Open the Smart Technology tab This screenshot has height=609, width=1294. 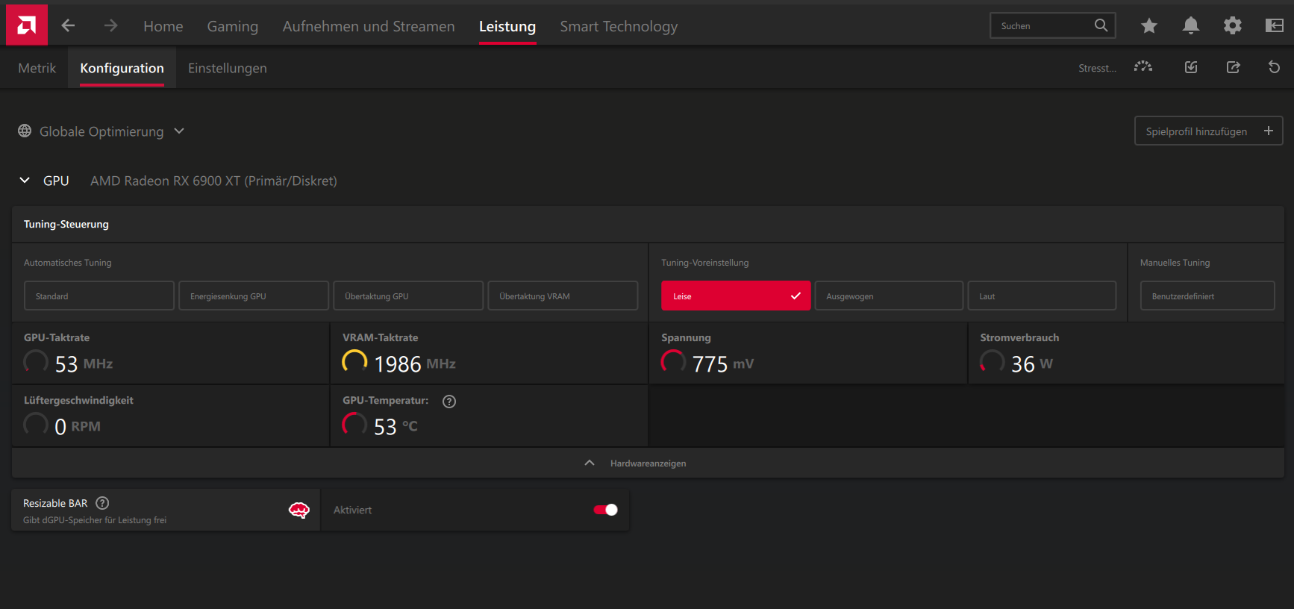[619, 26]
